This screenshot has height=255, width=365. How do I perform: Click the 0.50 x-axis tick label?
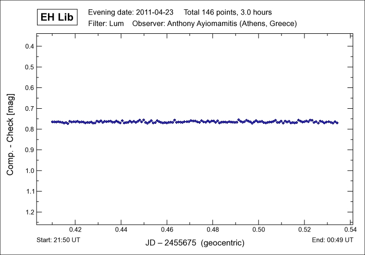point(259,229)
